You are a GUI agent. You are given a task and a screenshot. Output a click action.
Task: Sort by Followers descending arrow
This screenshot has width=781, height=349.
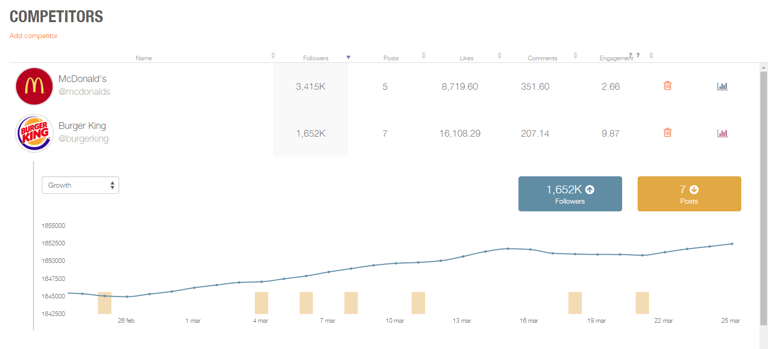pyautogui.click(x=348, y=57)
